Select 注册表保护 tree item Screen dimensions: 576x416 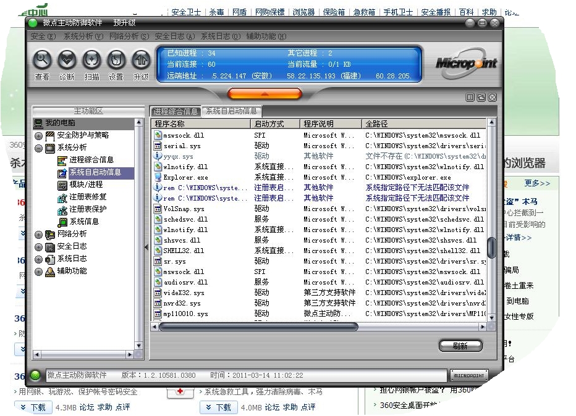[88, 209]
